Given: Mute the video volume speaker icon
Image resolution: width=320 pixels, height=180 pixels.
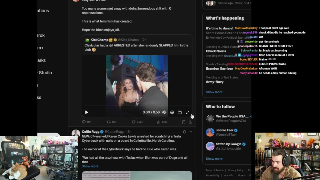Looking at the screenshot, I should [164, 112].
